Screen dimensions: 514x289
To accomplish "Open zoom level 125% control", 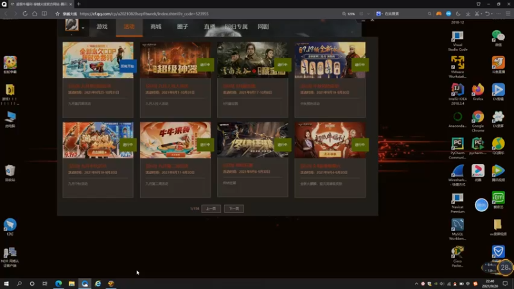I will coord(349,13).
